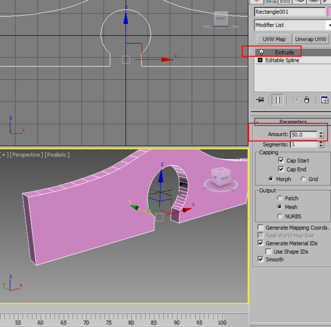
Task: Decrease Amount using spinner down arrow
Action: (321, 137)
